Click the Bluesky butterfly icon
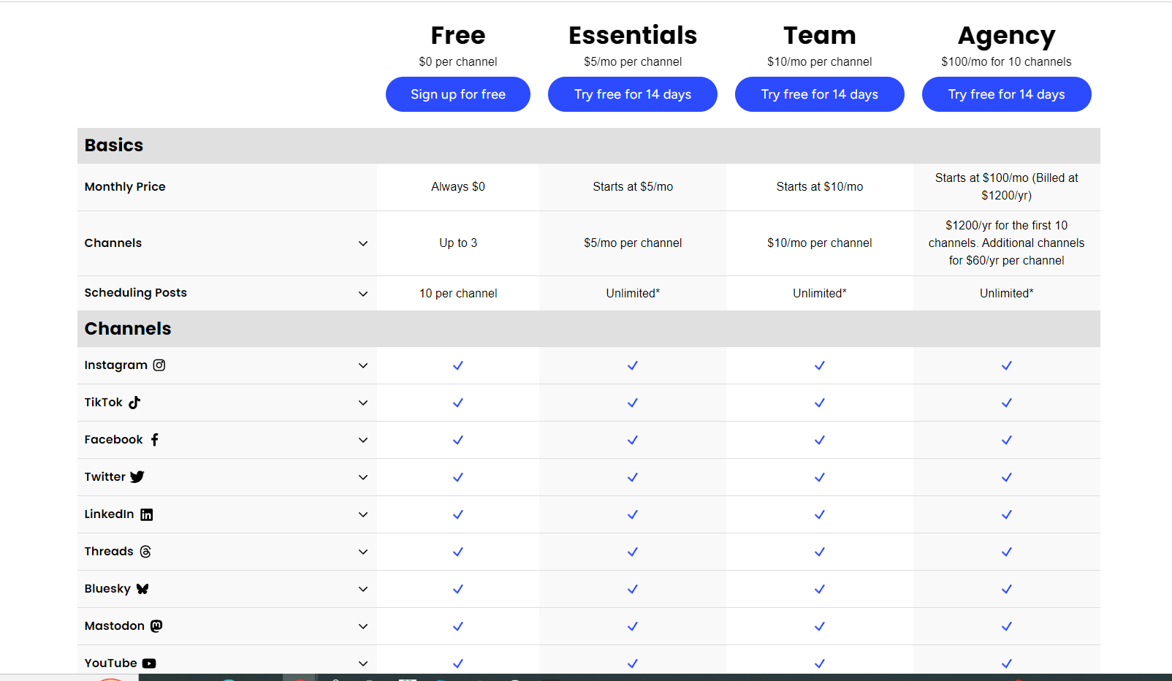Viewport: 1172px width, 681px height. tap(142, 589)
